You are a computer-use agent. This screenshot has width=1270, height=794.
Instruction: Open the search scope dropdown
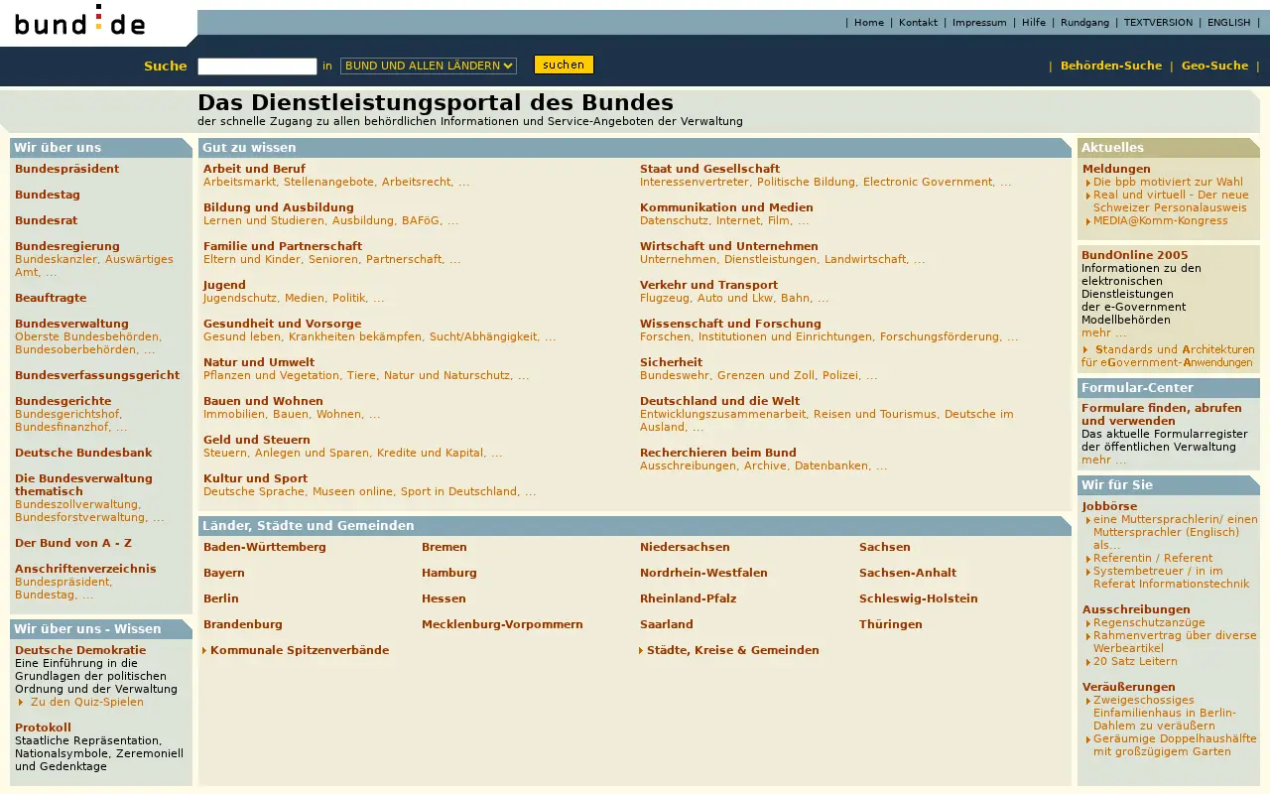click(x=429, y=66)
